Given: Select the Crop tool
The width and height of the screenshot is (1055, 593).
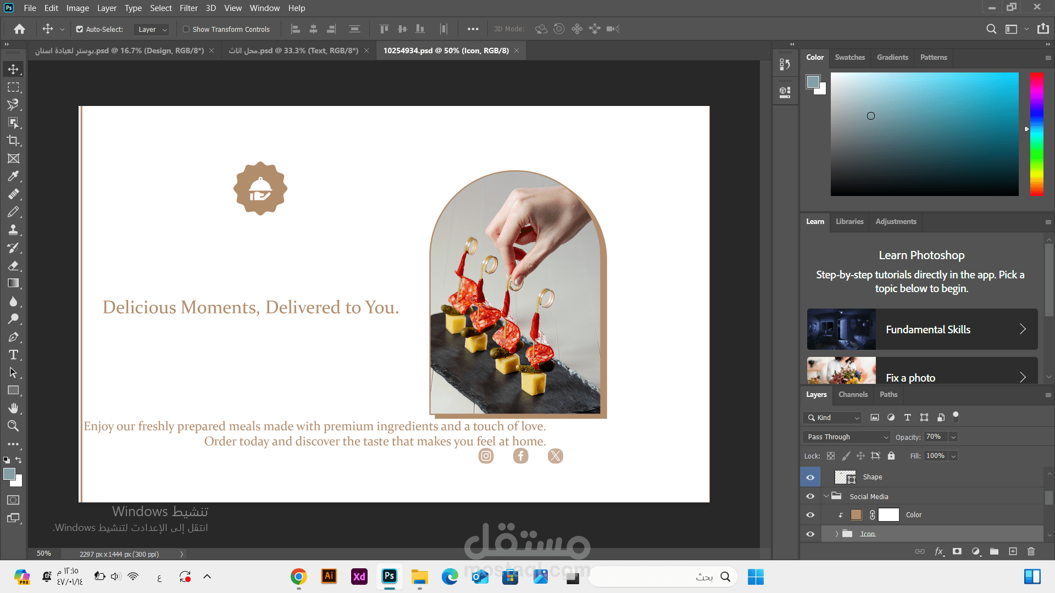Looking at the screenshot, I should coord(13,141).
